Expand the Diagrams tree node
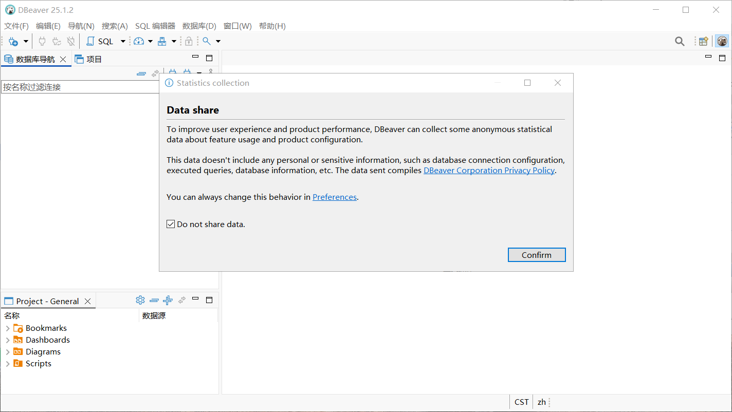732x412 pixels. 7,352
